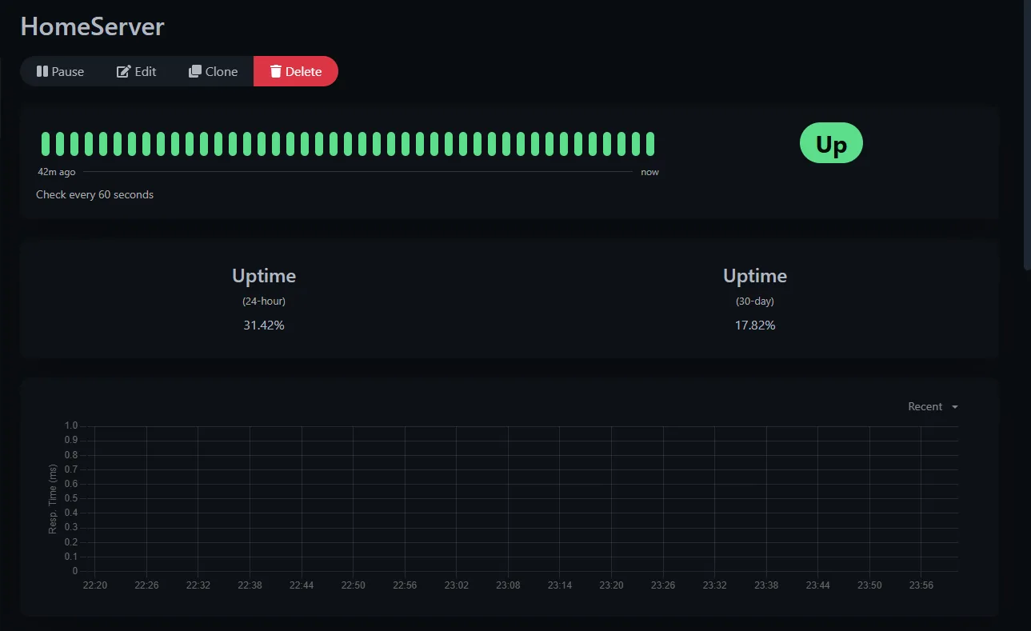1031x631 pixels.
Task: Click the 'Check every 60 seconds' text
Action: pyautogui.click(x=94, y=194)
